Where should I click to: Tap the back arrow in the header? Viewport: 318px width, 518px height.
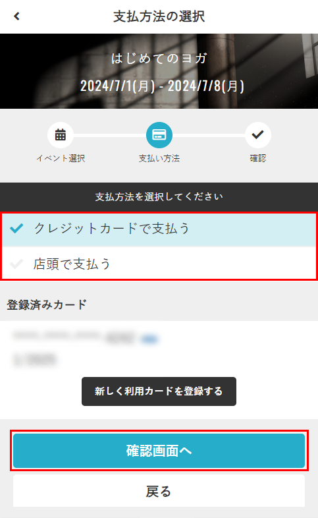click(x=17, y=16)
